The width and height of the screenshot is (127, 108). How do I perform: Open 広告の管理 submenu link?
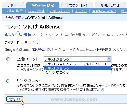36,11
